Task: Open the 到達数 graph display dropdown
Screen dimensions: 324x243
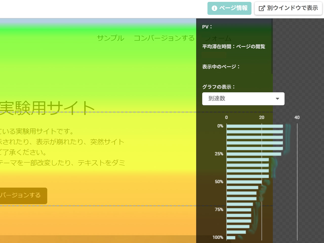Action: (x=243, y=99)
